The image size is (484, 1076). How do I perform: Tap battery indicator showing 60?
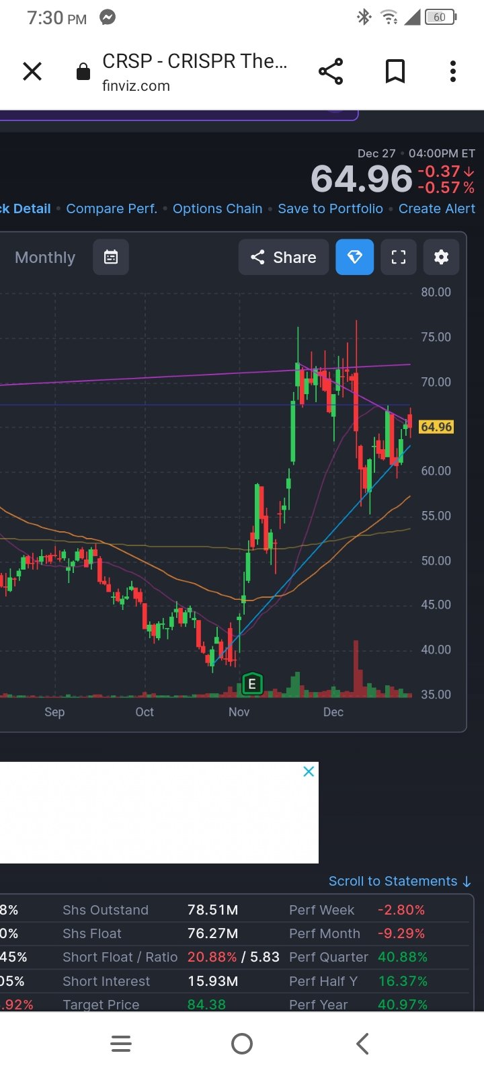point(440,17)
